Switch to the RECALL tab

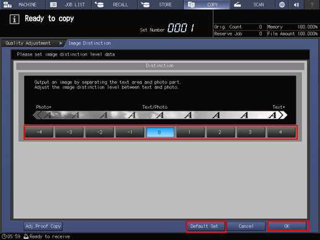pyautogui.click(x=115, y=4)
